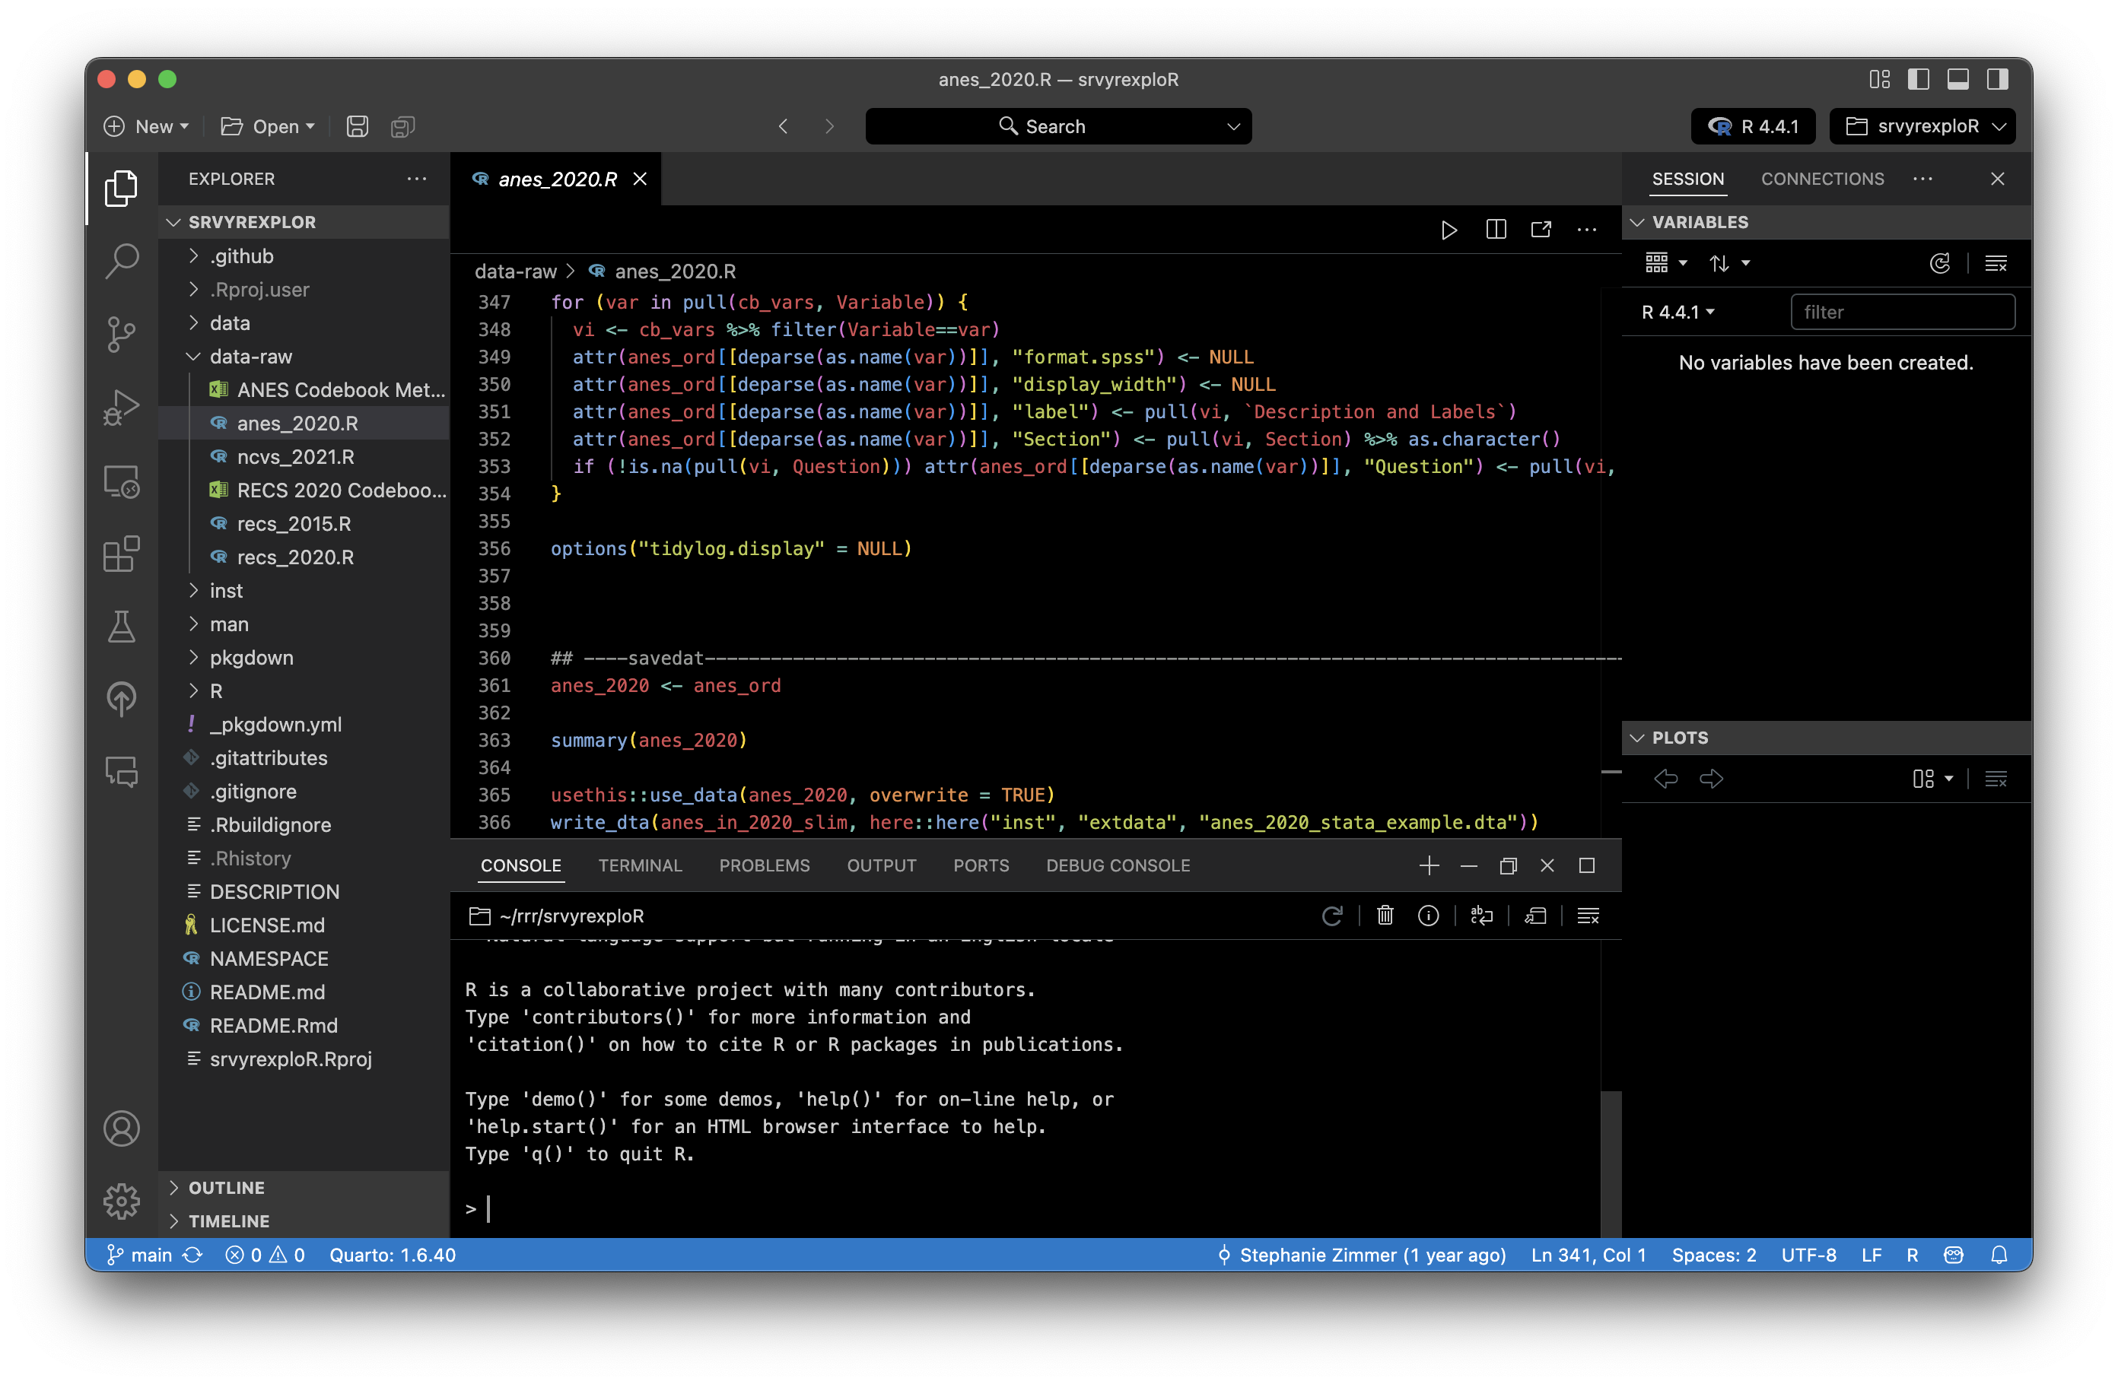Expand the OUTLINE section
Screen dimensions: 2118x1384
click(x=226, y=1188)
